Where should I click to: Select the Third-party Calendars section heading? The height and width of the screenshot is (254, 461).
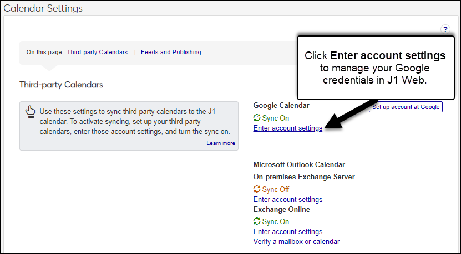(x=61, y=85)
